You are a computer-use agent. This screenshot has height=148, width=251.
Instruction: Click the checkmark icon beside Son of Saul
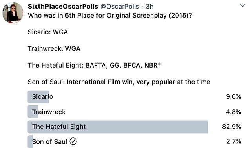(73, 141)
